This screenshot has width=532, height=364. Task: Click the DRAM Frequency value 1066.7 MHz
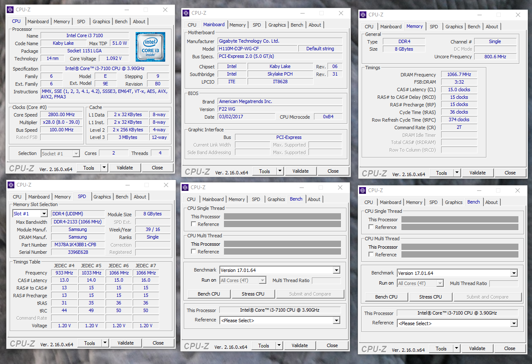pos(459,75)
